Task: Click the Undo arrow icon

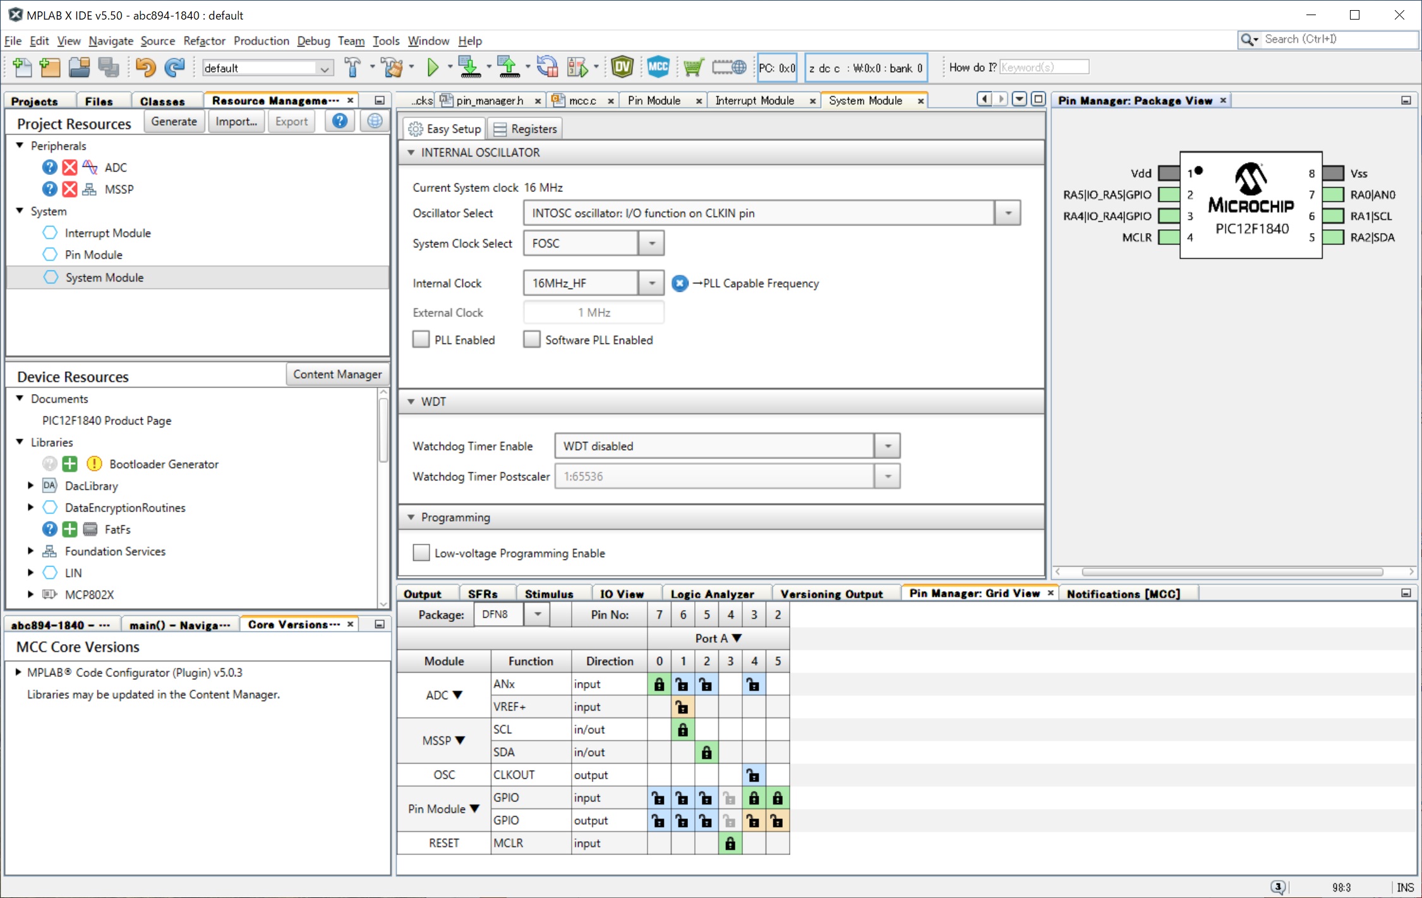Action: pos(145,68)
